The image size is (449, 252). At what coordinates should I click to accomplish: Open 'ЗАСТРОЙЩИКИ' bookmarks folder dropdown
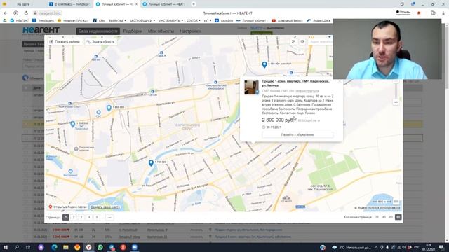[142, 20]
